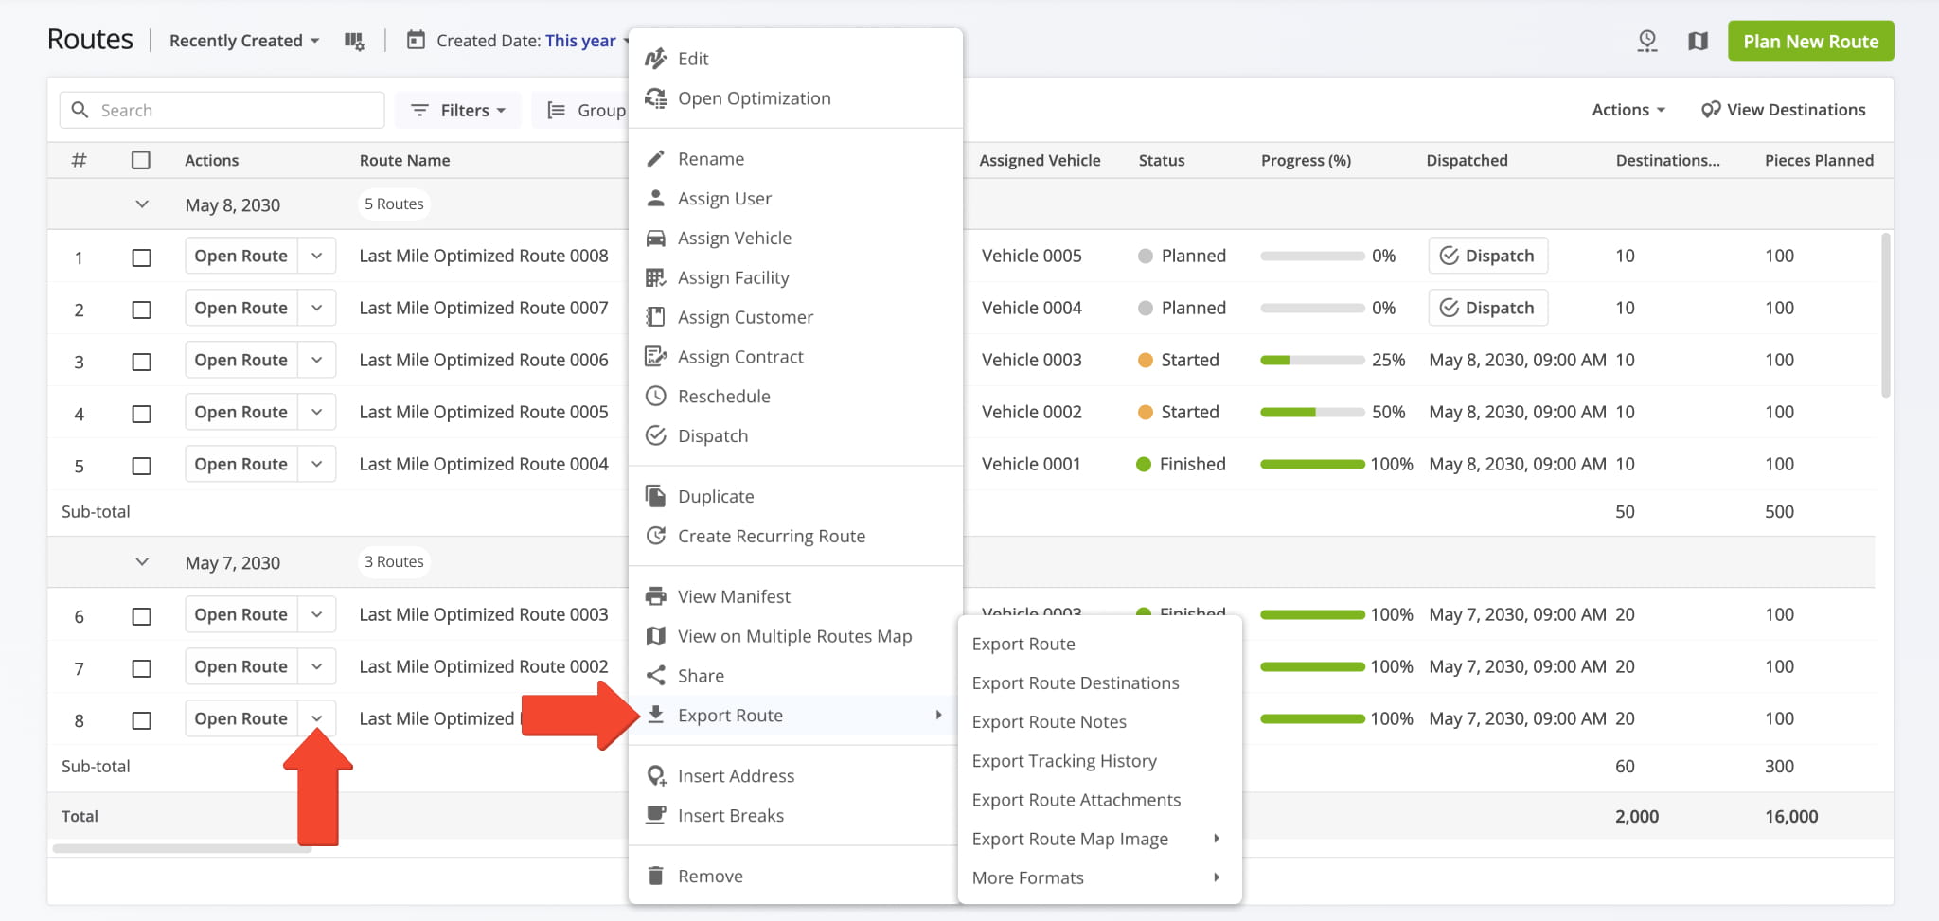Check the box for Last Mile Optimized Route 0003
This screenshot has height=921, width=1939.
pyautogui.click(x=141, y=616)
